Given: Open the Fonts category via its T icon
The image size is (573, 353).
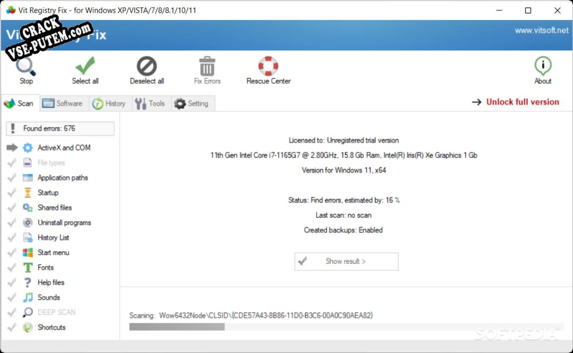Looking at the screenshot, I should [x=27, y=267].
